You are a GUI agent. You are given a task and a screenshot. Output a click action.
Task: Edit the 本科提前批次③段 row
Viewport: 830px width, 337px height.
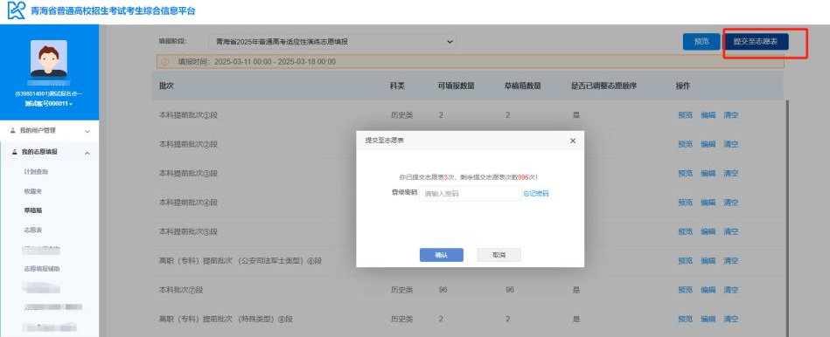tap(708, 173)
